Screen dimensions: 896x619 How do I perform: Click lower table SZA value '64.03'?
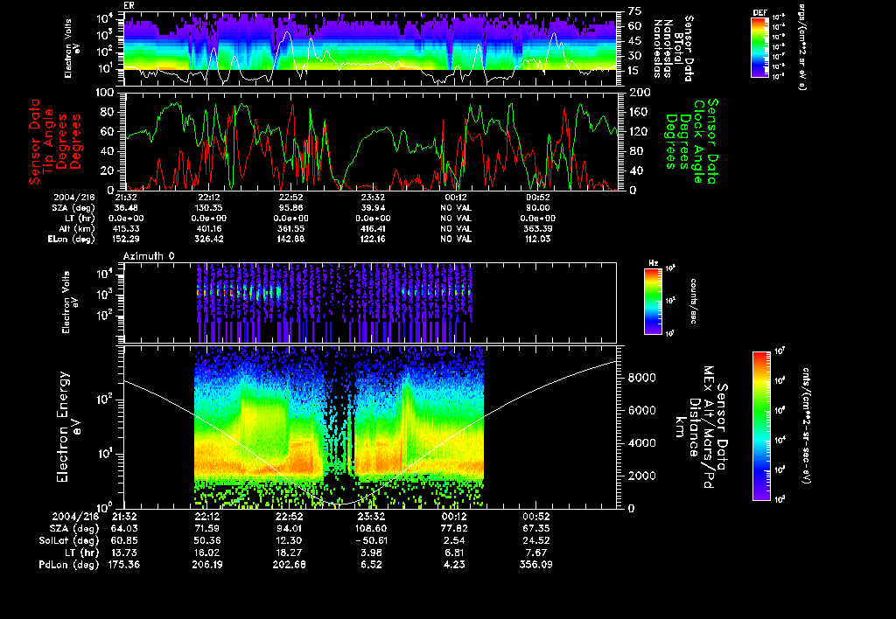(x=124, y=528)
